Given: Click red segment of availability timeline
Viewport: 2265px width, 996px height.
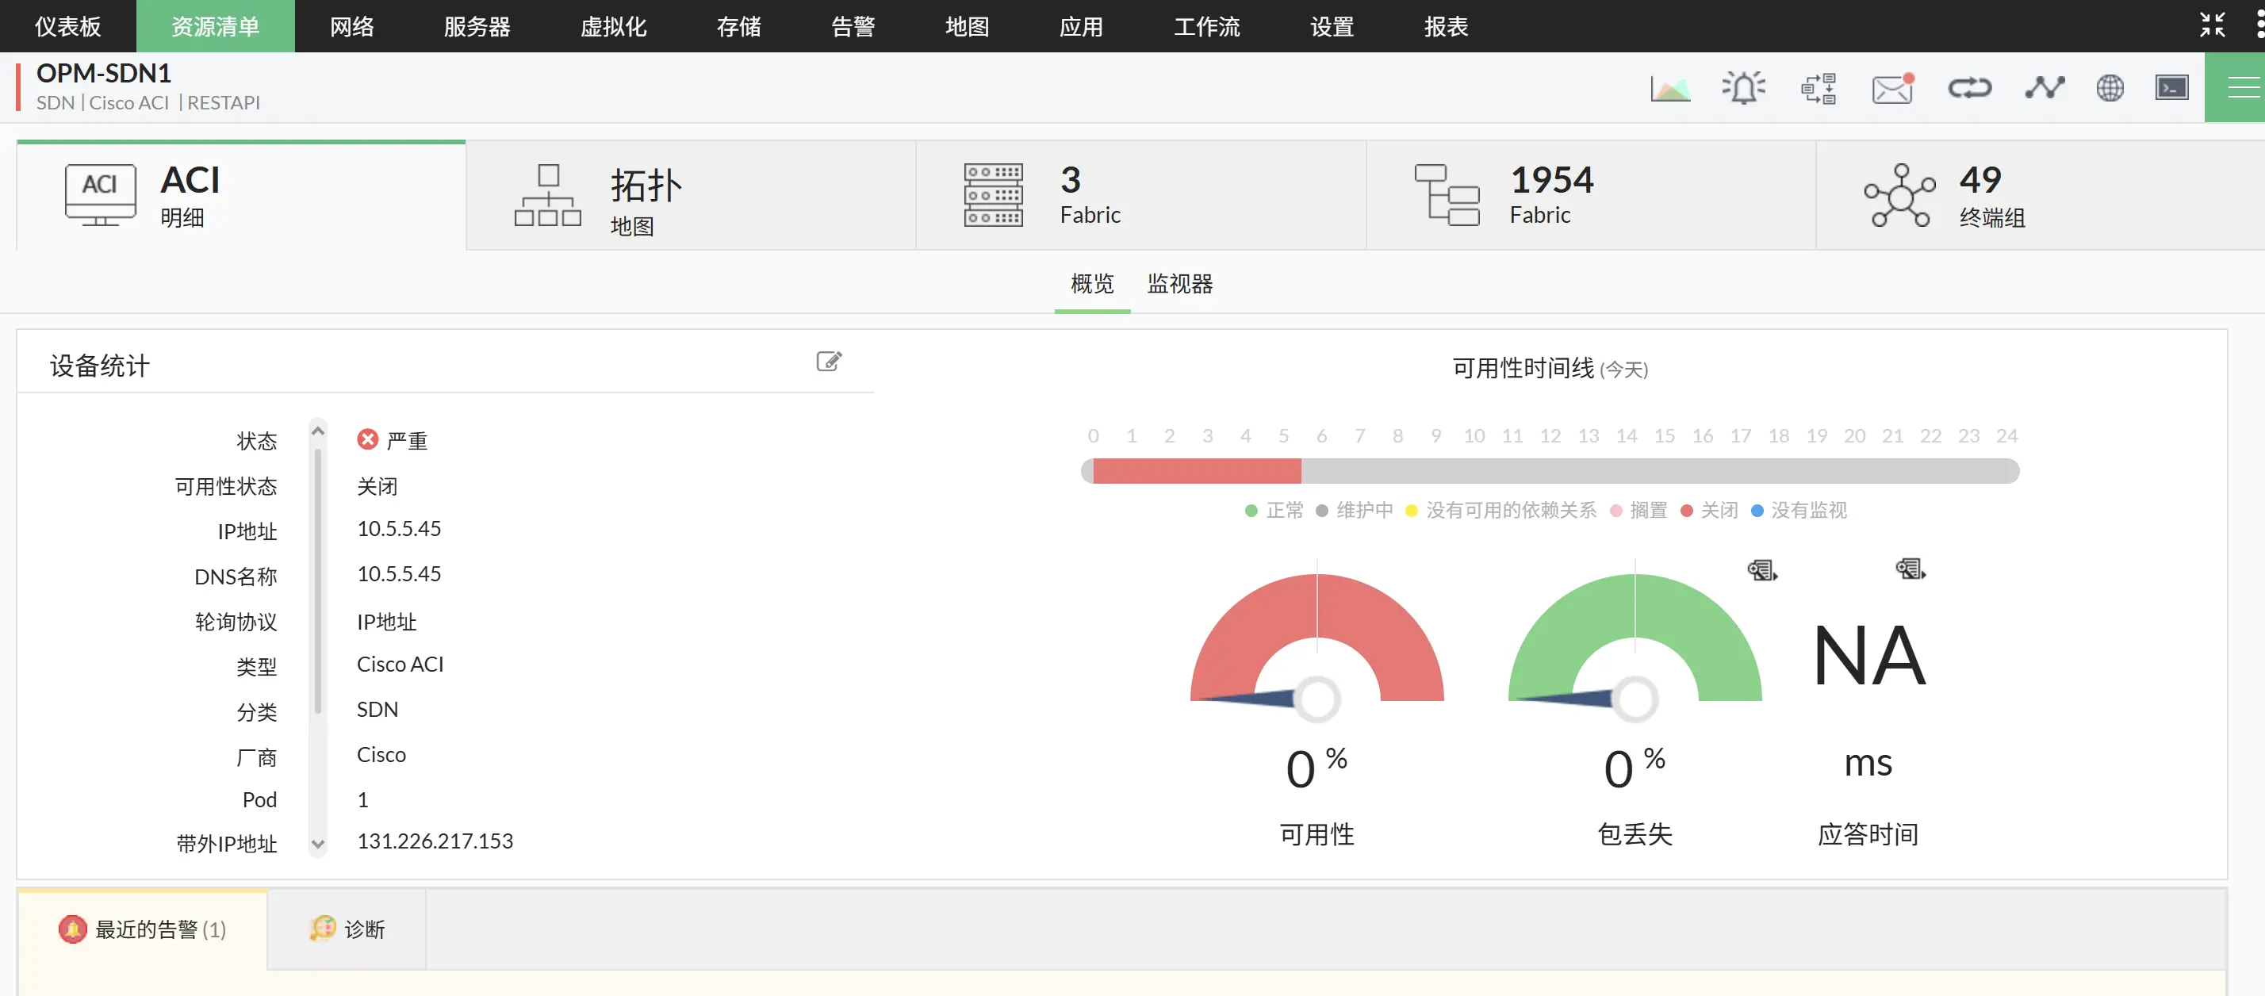Looking at the screenshot, I should click(1196, 471).
